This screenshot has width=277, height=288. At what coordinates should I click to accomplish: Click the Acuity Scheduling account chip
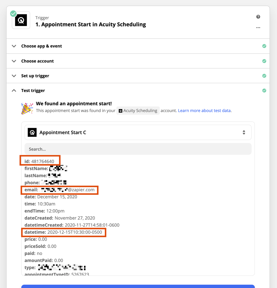tap(138, 111)
